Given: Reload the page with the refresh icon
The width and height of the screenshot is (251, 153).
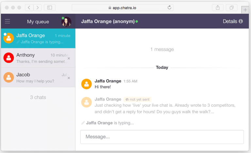Looking at the screenshot, I should coord(169,7).
